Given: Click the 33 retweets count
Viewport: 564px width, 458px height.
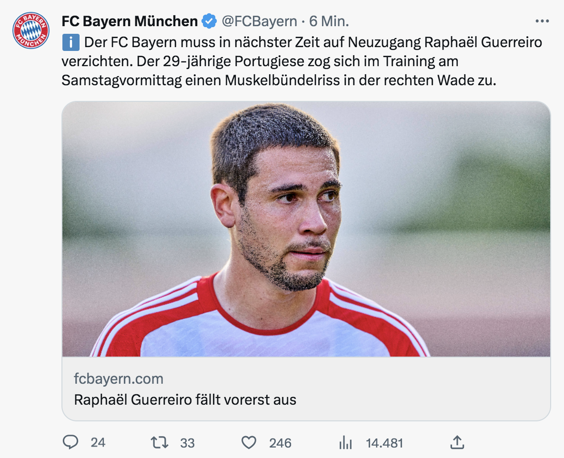Looking at the screenshot, I should (187, 443).
